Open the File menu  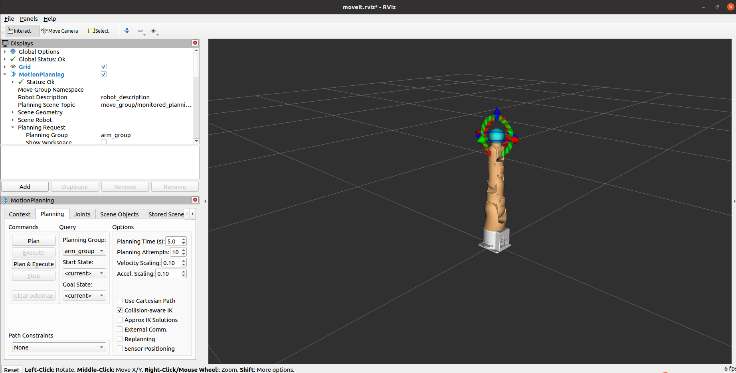point(9,19)
